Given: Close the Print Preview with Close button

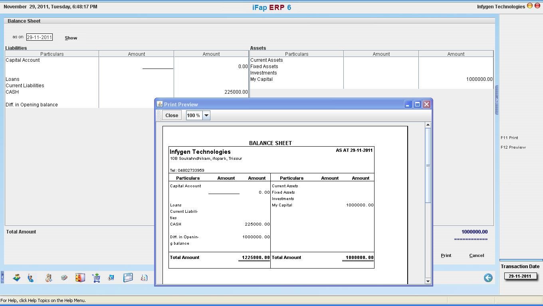Looking at the screenshot, I should [x=172, y=115].
